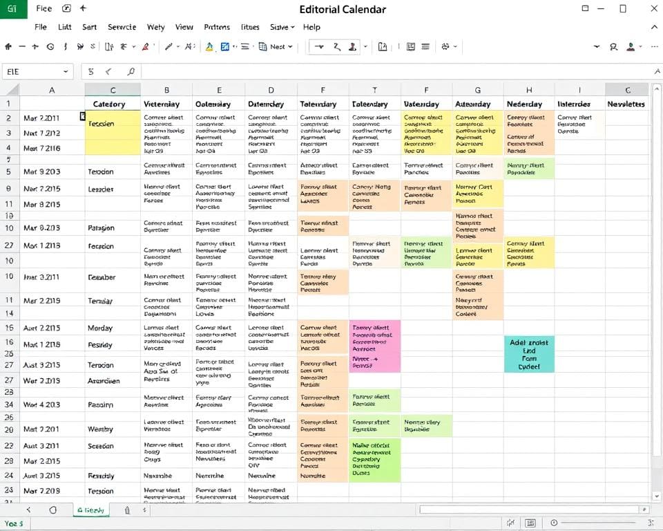Click the yellow fill color icon
This screenshot has height=531, width=663.
click(209, 47)
